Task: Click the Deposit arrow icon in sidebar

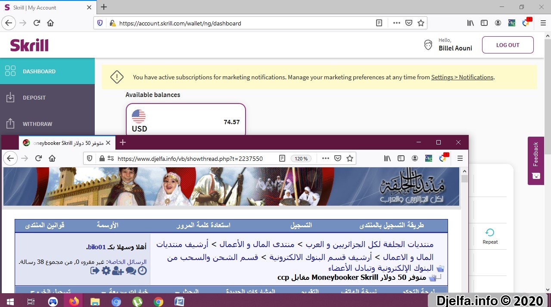Action: point(10,97)
